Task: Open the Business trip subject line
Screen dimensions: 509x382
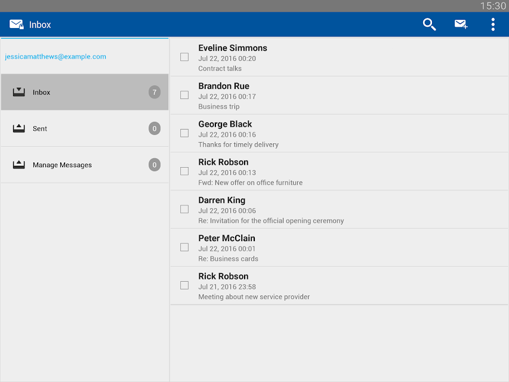Action: click(x=219, y=107)
